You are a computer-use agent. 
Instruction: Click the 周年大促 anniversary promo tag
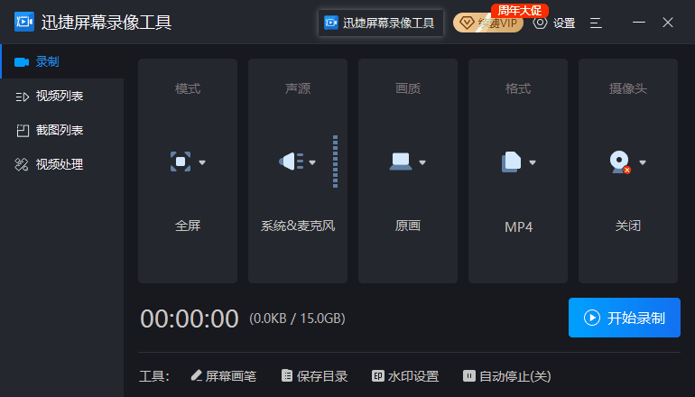[520, 10]
